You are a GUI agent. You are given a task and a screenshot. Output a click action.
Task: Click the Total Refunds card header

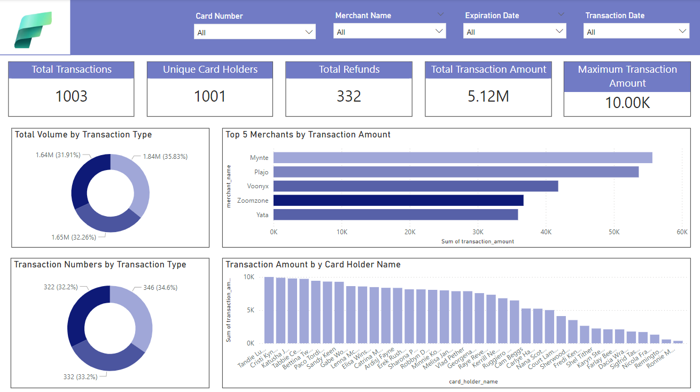click(349, 70)
